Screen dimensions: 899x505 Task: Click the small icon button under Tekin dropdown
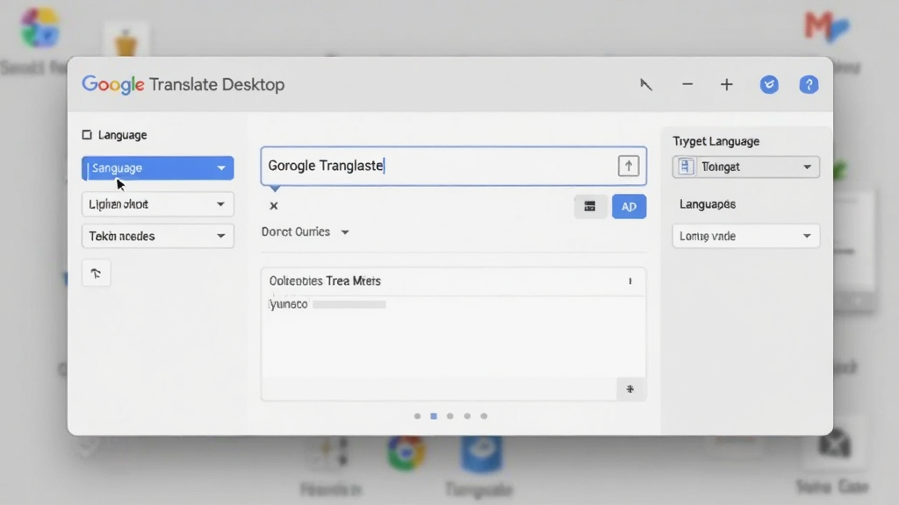click(x=96, y=274)
